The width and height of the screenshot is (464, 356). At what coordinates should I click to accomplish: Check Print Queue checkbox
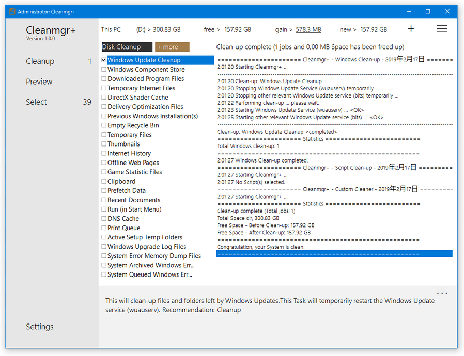pyautogui.click(x=104, y=228)
